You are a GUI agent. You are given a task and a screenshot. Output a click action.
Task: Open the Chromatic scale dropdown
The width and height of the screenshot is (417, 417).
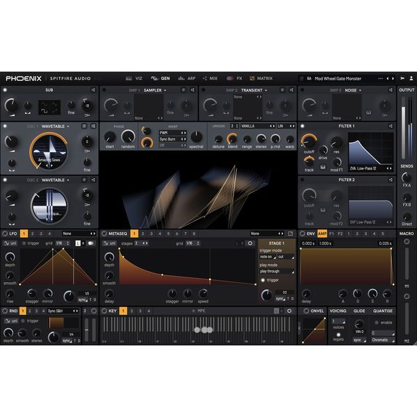pos(383,340)
